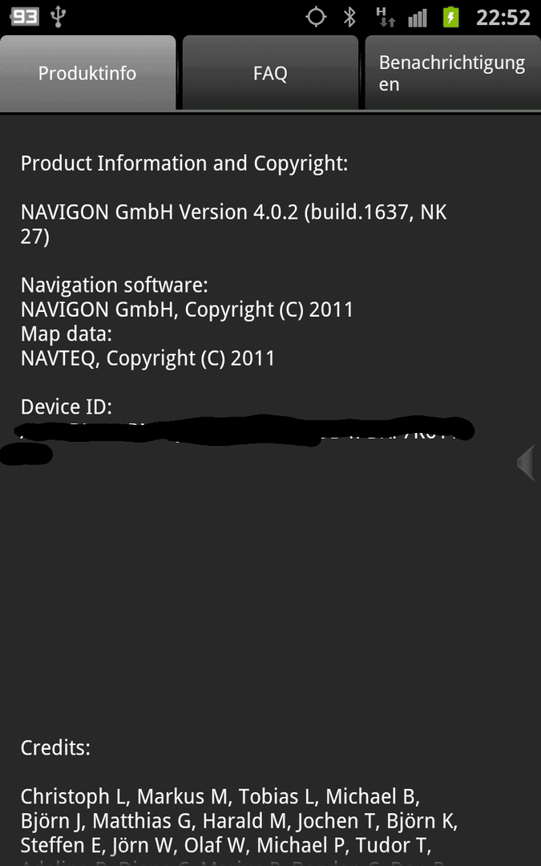Expand the side panel arrow handle

pyautogui.click(x=526, y=463)
